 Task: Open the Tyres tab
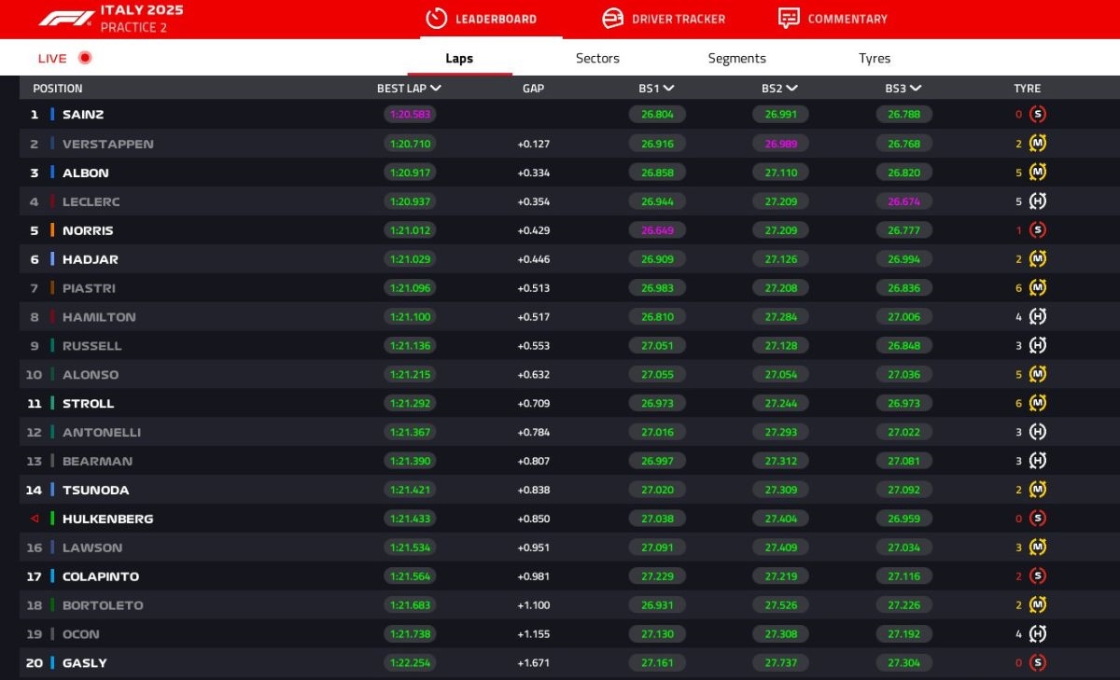(875, 58)
